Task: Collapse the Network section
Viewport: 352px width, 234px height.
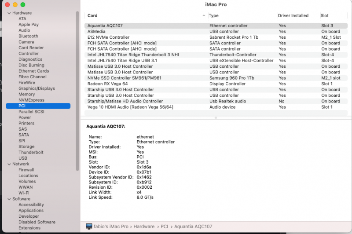Action: [x=9, y=164]
